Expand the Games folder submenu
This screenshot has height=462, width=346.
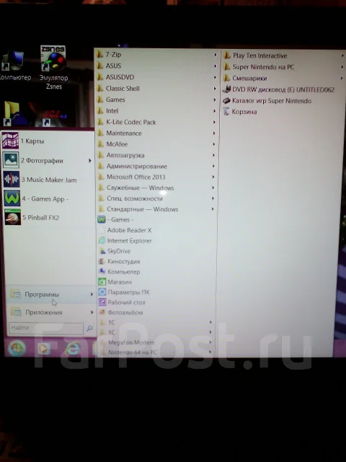tap(157, 100)
